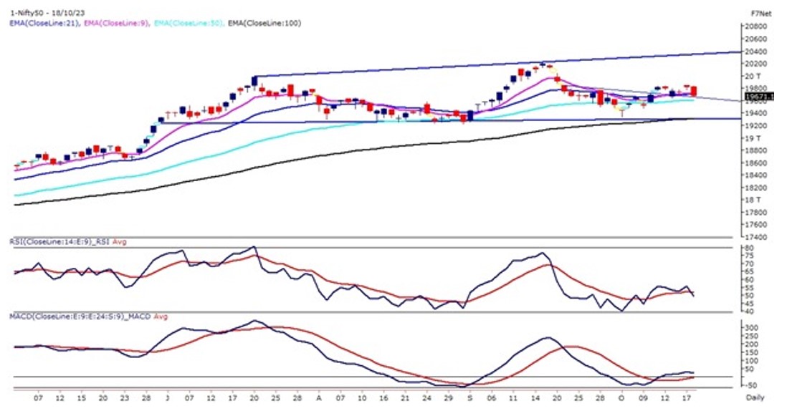The width and height of the screenshot is (787, 416).
Task: Click the EMA(CloseLine:21) legend entry
Action: (44, 23)
